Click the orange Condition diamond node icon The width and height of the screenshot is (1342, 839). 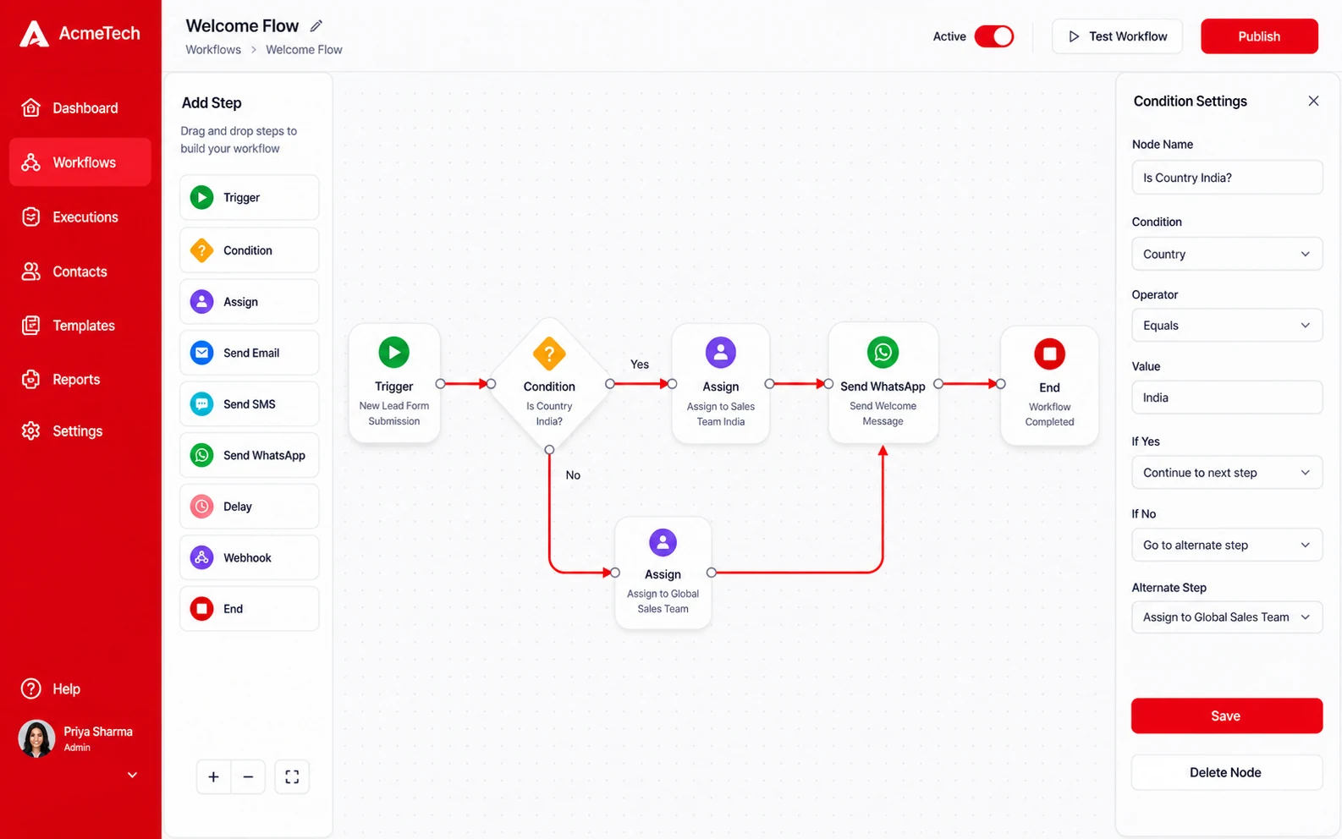(x=549, y=354)
